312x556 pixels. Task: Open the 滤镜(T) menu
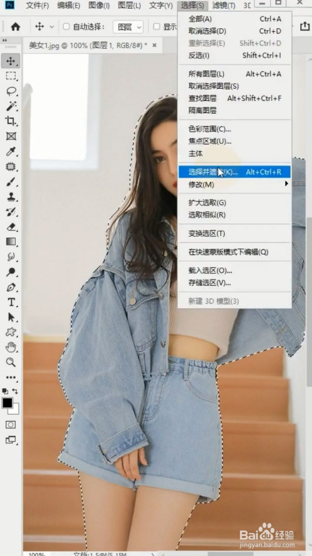(x=223, y=6)
